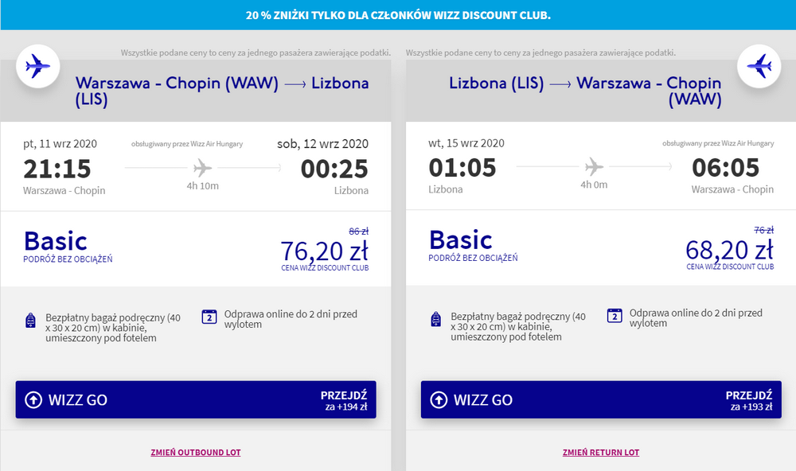Click the up-arrow icon in the return WIZZ GO button

(x=439, y=400)
